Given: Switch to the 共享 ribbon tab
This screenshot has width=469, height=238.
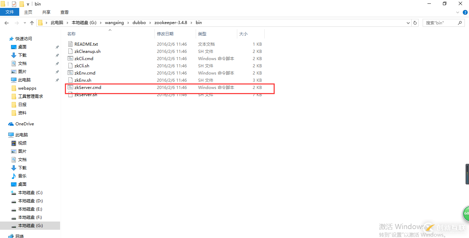Looking at the screenshot, I should point(46,12).
